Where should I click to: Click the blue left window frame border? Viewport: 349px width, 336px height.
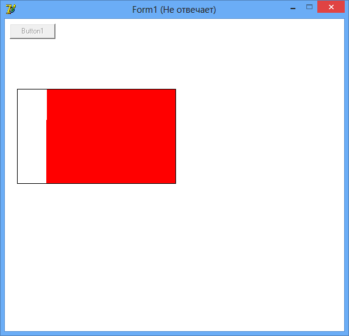2,175
